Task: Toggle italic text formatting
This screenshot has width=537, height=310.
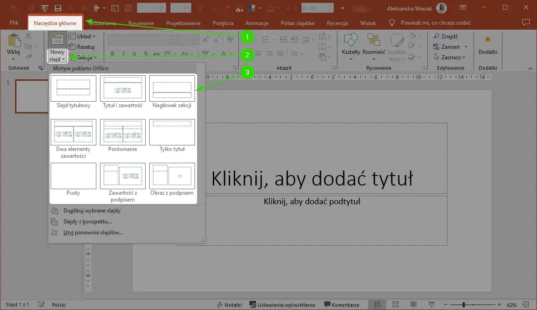Action: 123,54
